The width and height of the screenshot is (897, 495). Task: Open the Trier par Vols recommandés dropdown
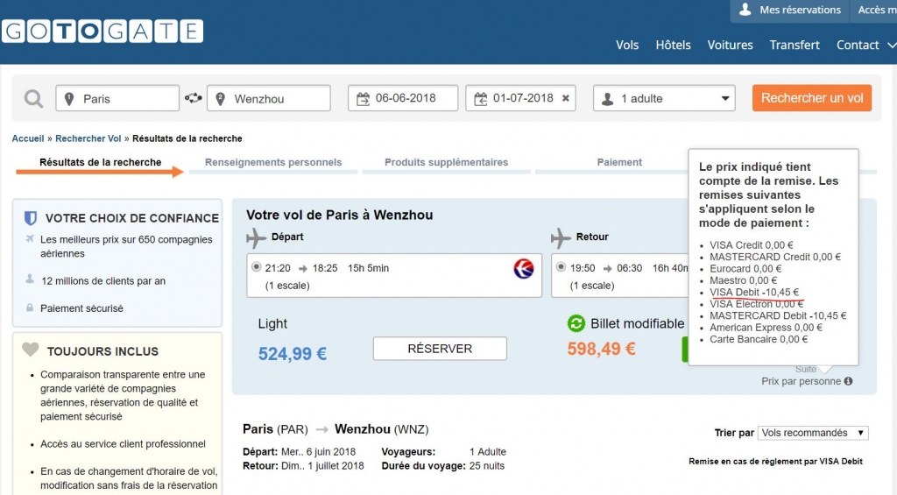pos(813,433)
